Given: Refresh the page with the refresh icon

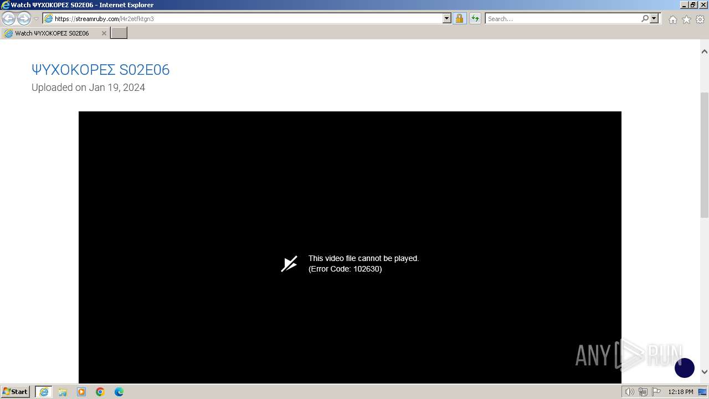Looking at the screenshot, I should coord(475,18).
